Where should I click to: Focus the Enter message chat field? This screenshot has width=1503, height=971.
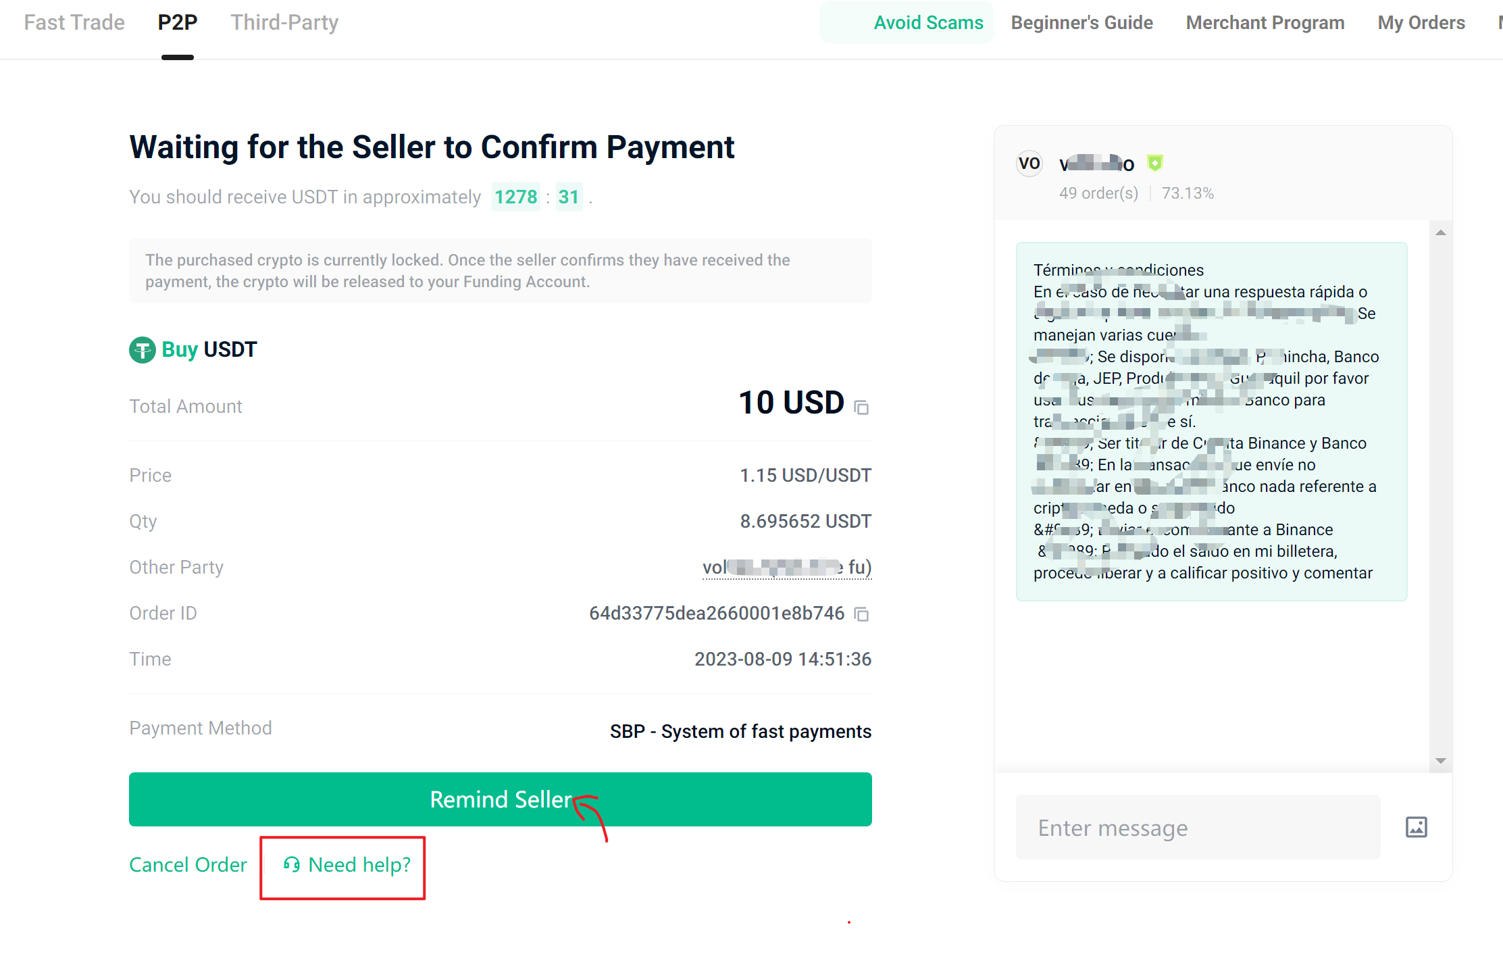[1198, 827]
